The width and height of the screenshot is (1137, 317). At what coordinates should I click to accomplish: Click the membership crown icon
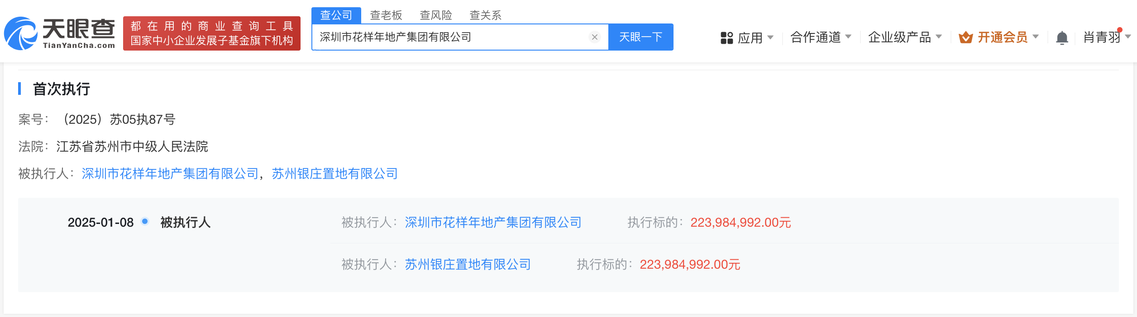coord(965,37)
